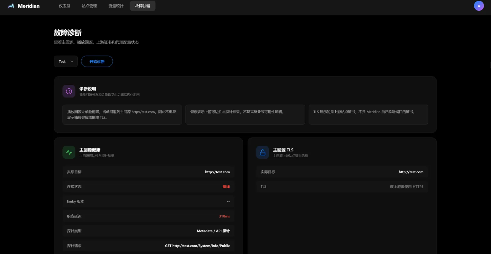Open the 仪表盘 tab
This screenshot has height=254, width=491.
pos(65,6)
